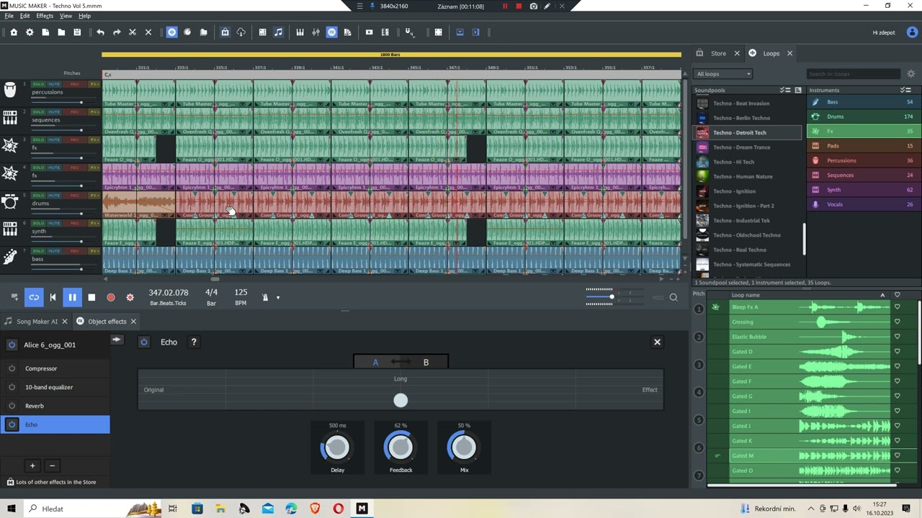The height and width of the screenshot is (518, 922).
Task: Favorite the Crossing loop heart
Action: click(x=897, y=322)
